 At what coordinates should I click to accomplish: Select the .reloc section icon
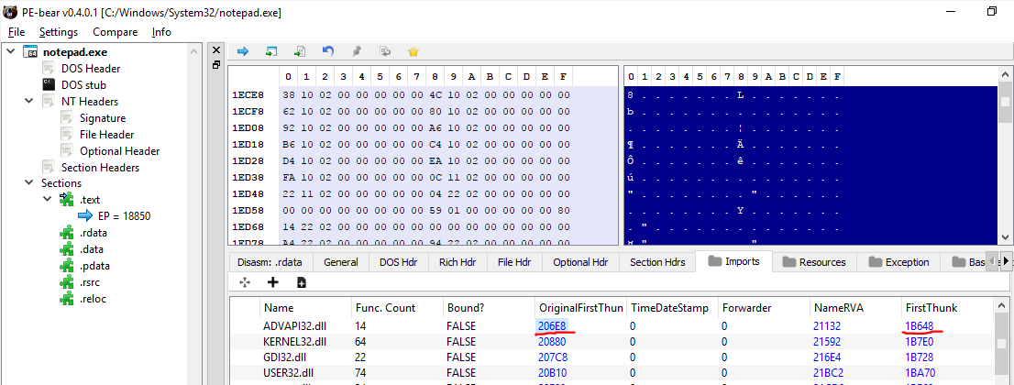tap(67, 299)
